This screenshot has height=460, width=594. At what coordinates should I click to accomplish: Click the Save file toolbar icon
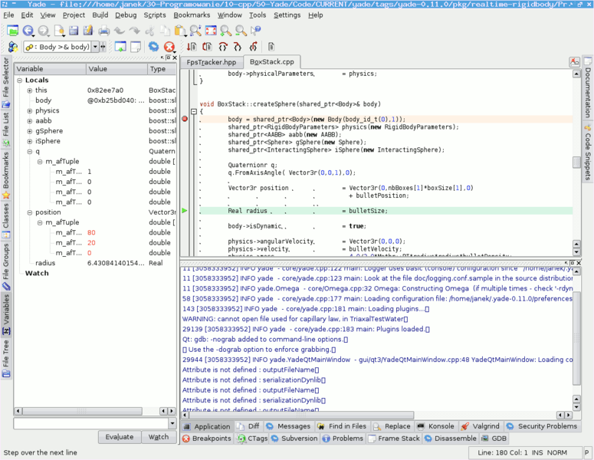point(74,31)
